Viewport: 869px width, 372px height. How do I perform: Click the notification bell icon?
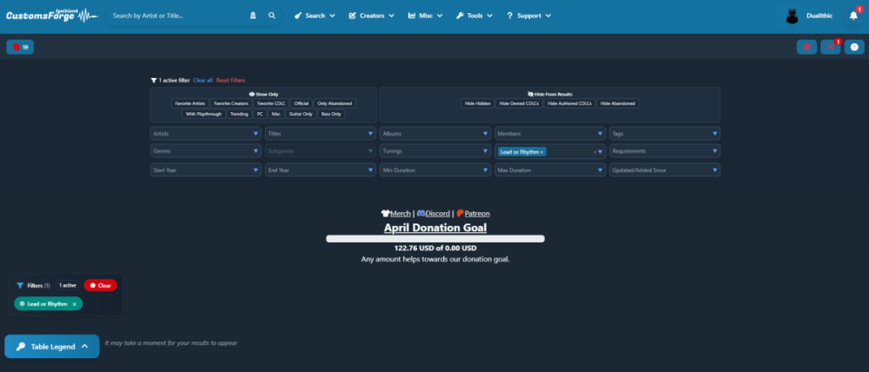(x=853, y=16)
